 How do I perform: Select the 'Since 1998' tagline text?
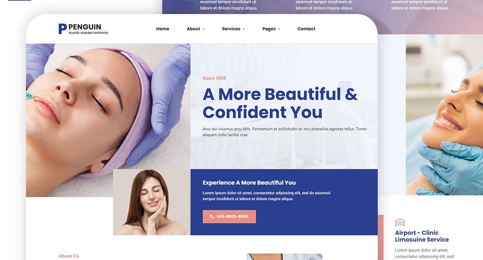point(214,78)
